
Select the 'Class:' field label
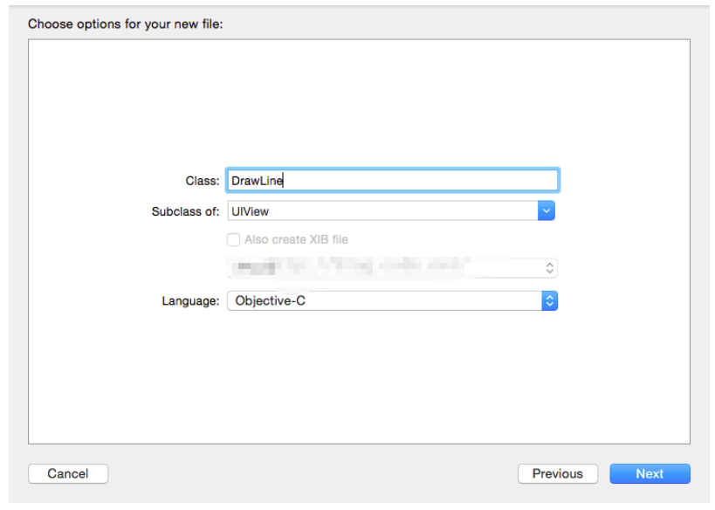click(x=202, y=181)
